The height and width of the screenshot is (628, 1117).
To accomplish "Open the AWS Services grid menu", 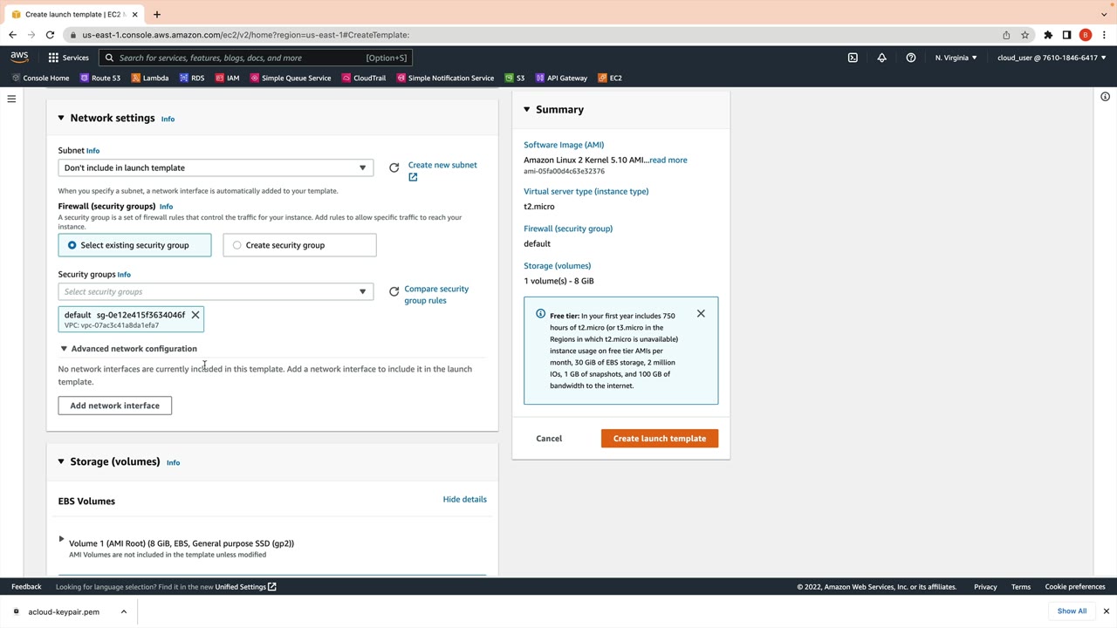I will tap(68, 58).
